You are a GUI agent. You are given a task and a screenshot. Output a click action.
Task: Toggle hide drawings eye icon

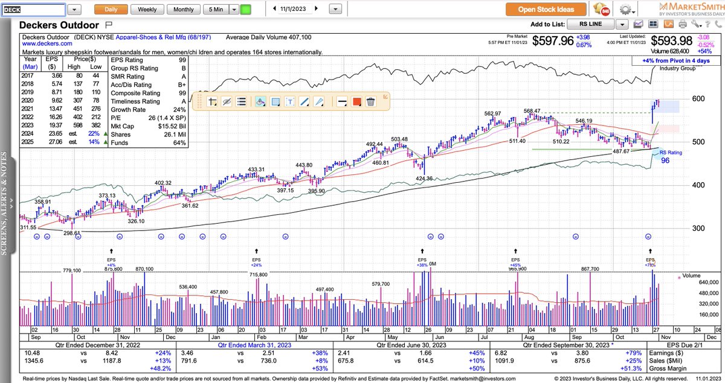(x=227, y=102)
